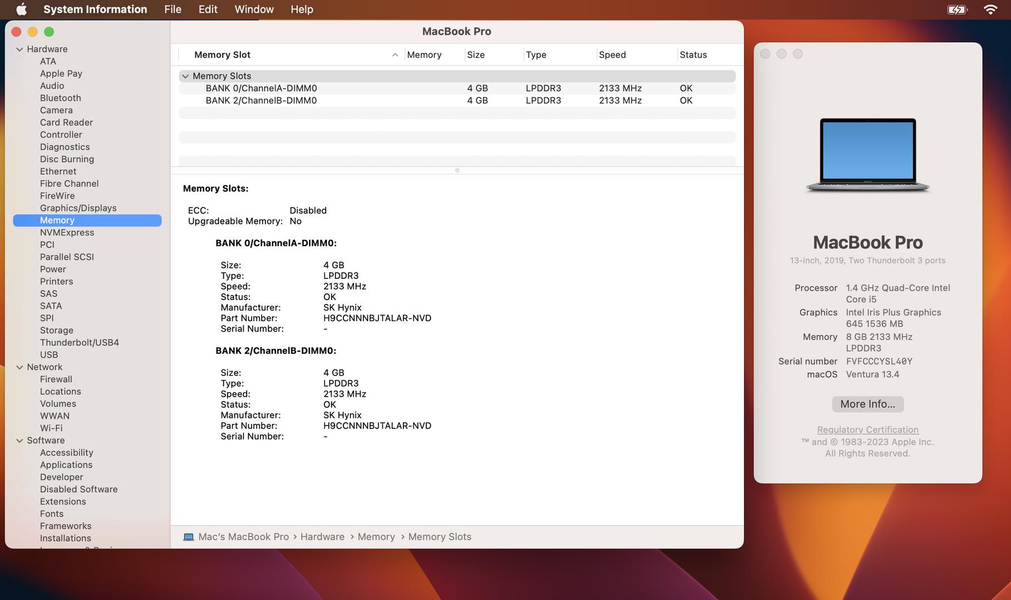1011x600 pixels.
Task: Select NVMExpress in the sidebar
Action: point(67,232)
